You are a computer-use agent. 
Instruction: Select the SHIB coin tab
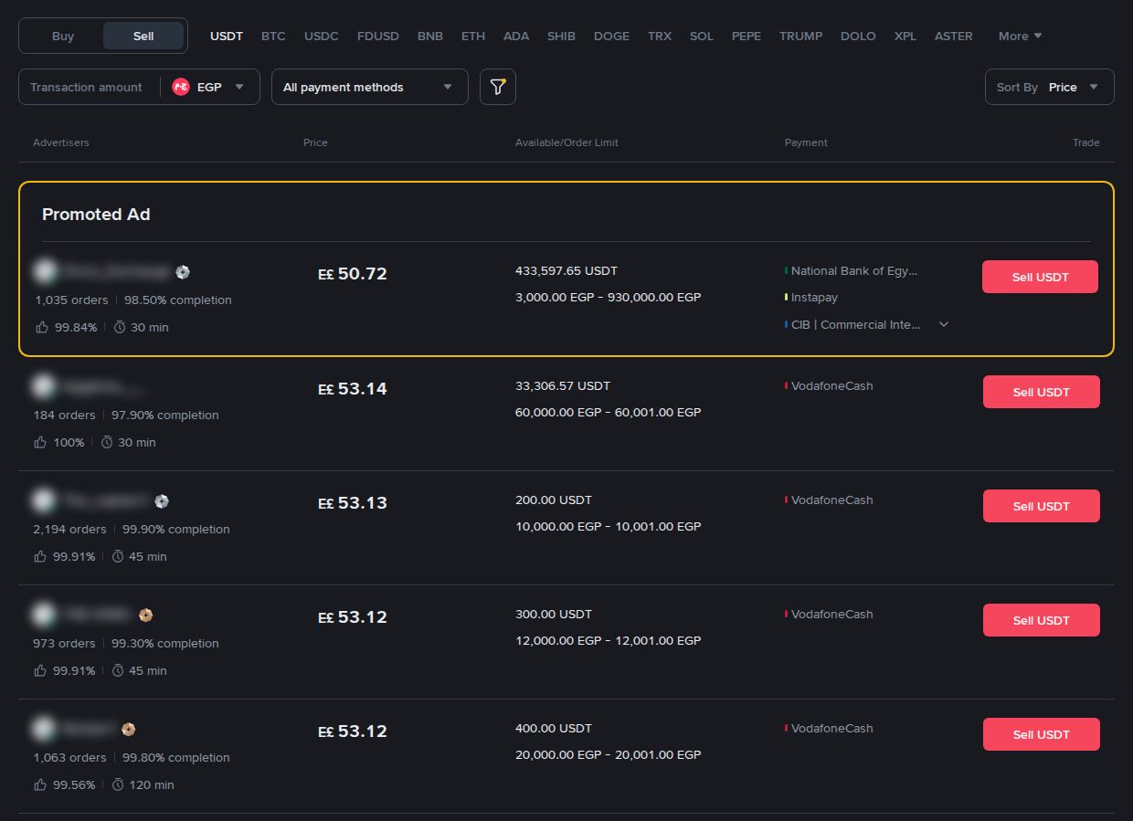(x=561, y=36)
